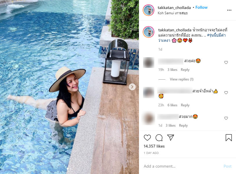236x174 pixels.
Task: Open the Thai hashtag in the caption
Action: 192,38
